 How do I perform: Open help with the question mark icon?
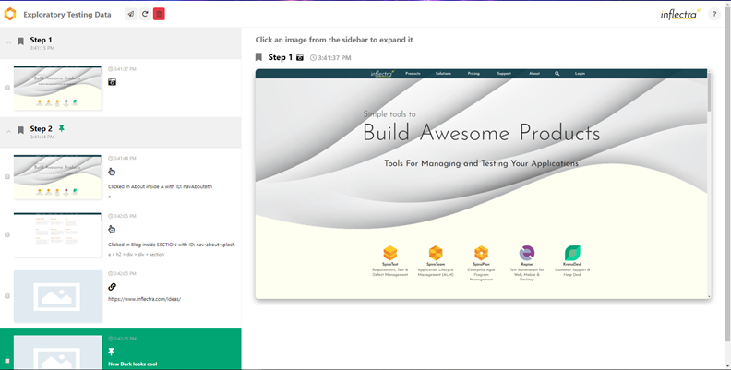[x=714, y=14]
